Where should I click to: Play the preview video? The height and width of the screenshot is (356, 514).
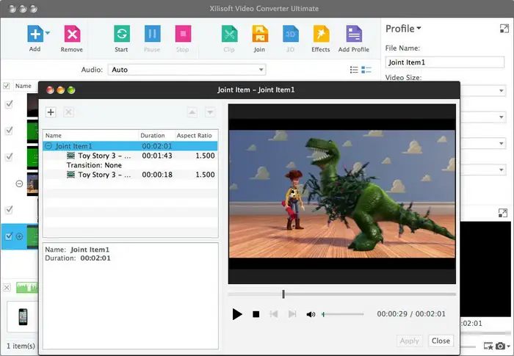(x=237, y=314)
